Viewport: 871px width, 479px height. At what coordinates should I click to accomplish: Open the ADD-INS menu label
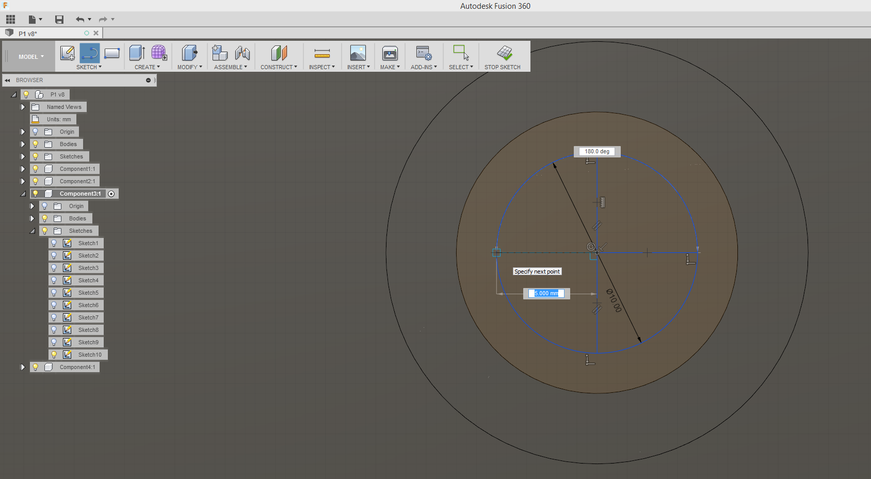coord(424,67)
